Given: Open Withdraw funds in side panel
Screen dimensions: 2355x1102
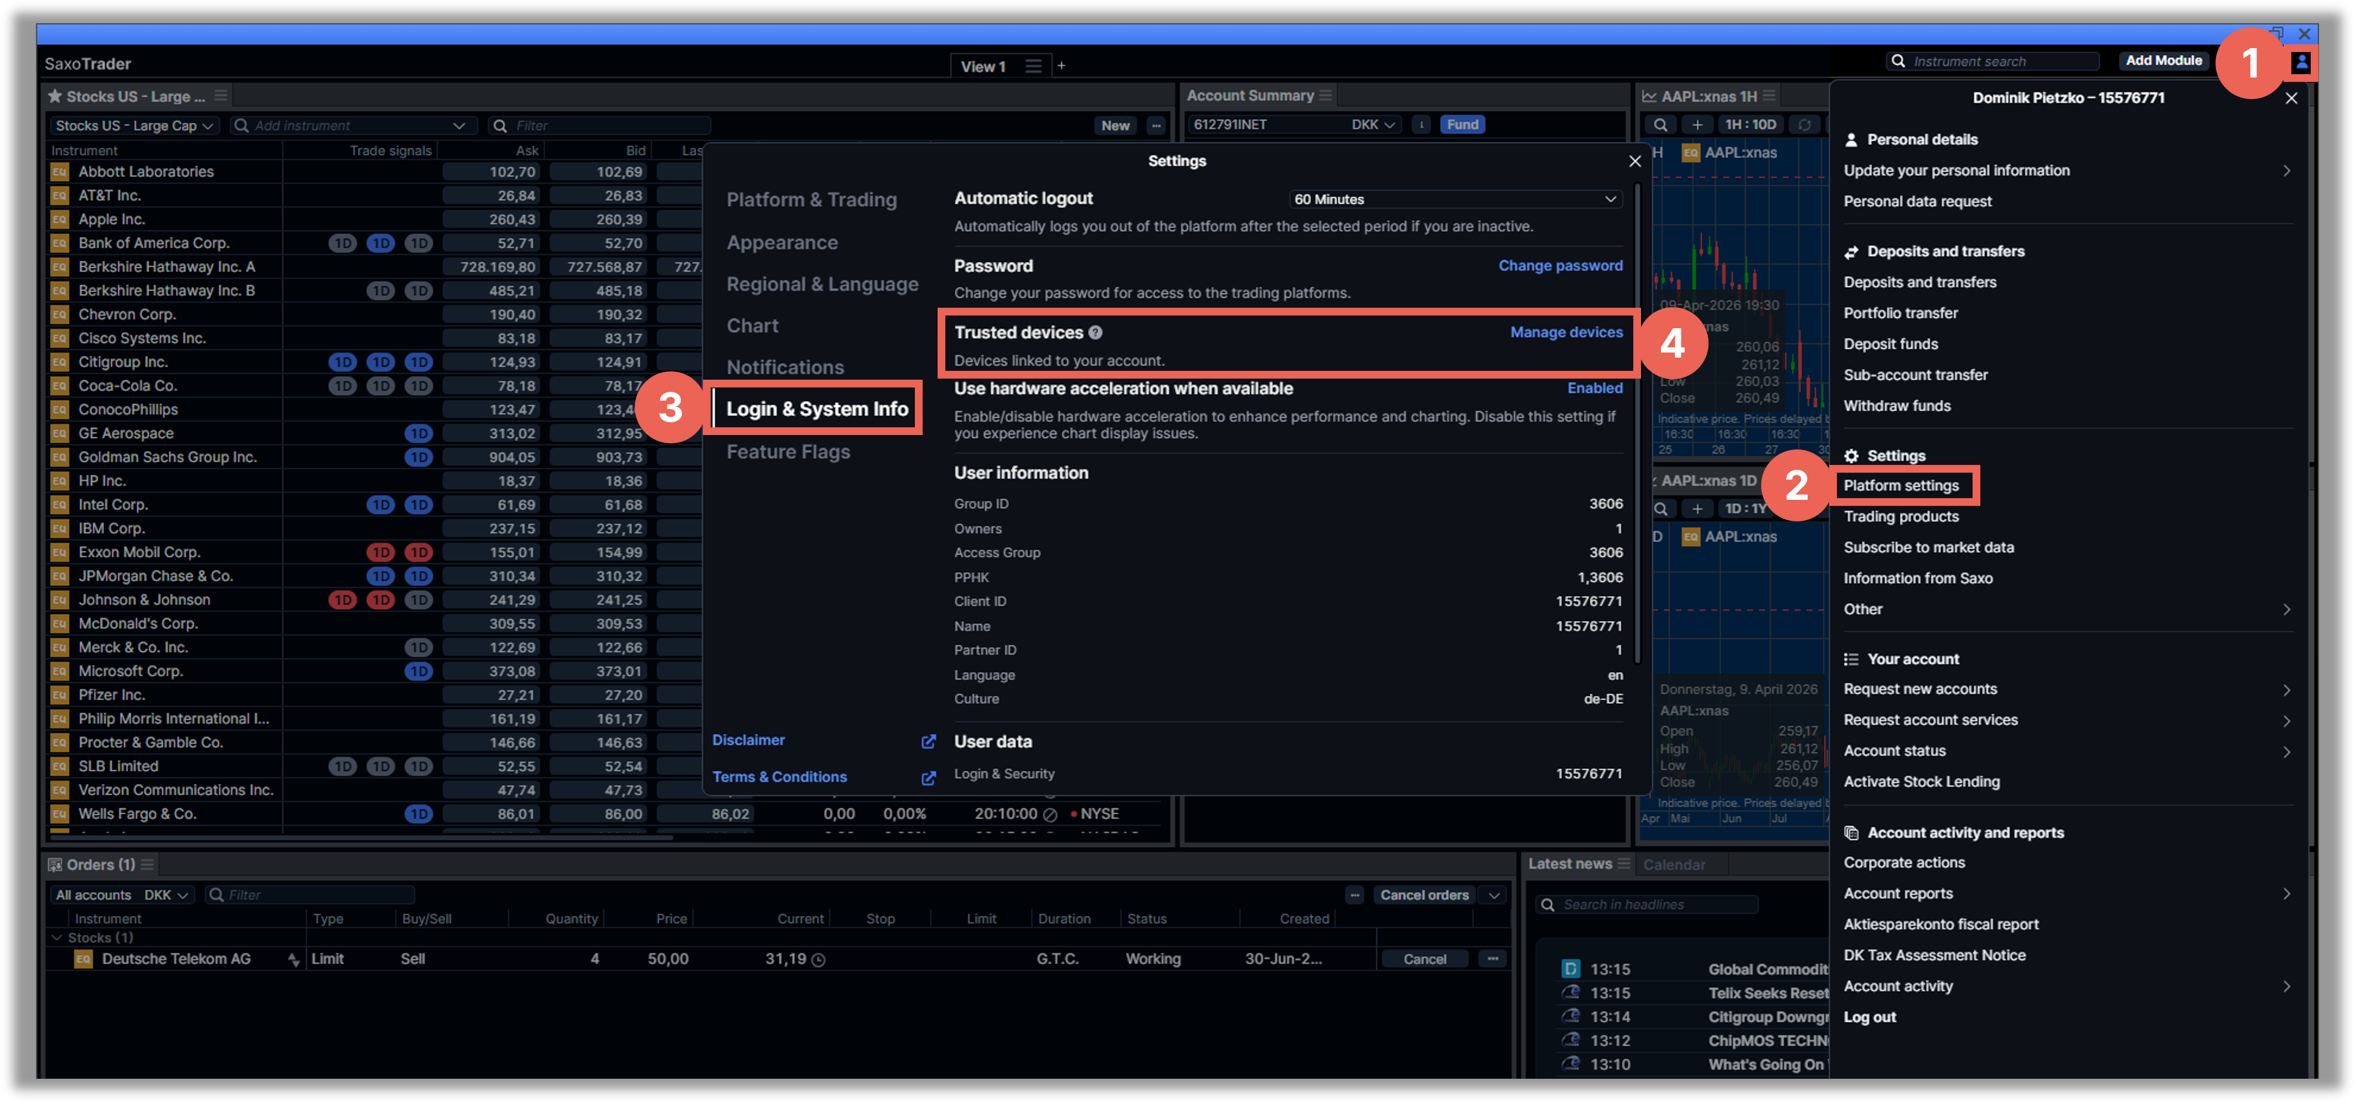Looking at the screenshot, I should point(1897,406).
